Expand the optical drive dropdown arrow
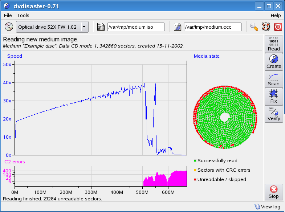This screenshot has height=212, width=285. tap(84, 27)
